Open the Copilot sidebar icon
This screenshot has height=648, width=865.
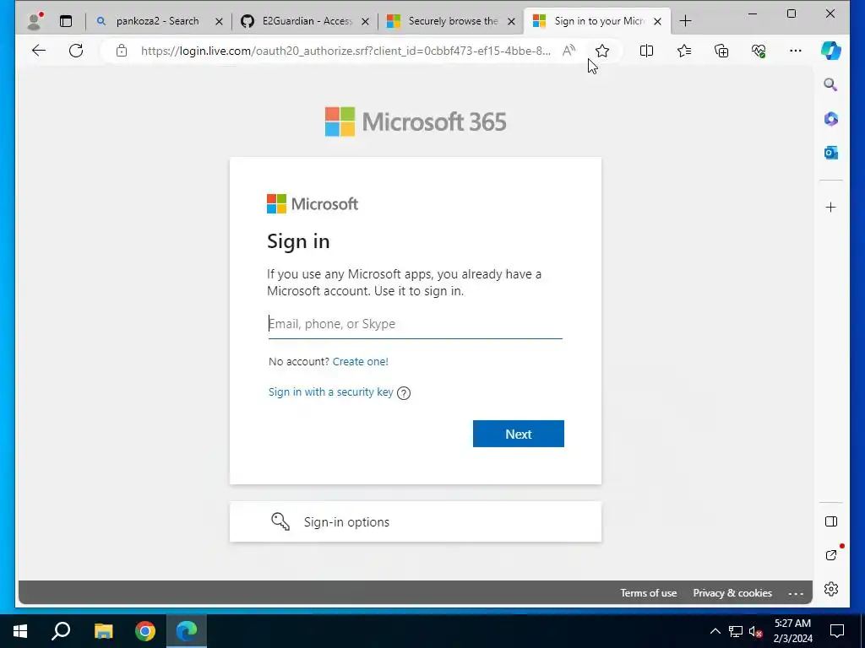[x=831, y=51]
